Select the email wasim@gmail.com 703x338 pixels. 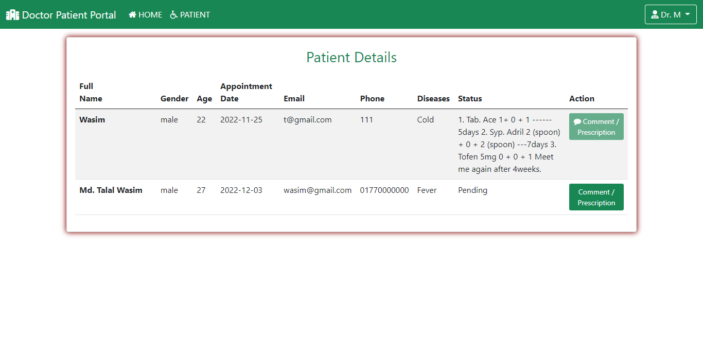click(318, 190)
